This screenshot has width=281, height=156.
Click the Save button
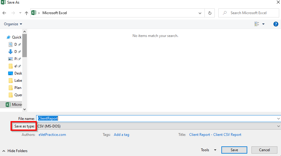(x=234, y=150)
